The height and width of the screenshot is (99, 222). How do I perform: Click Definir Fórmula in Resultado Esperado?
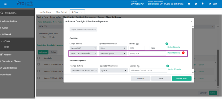tap(174, 69)
